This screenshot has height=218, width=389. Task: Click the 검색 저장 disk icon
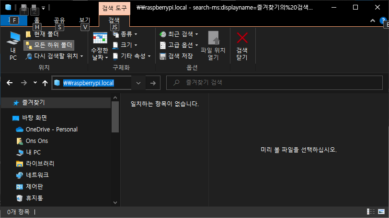[x=163, y=56]
